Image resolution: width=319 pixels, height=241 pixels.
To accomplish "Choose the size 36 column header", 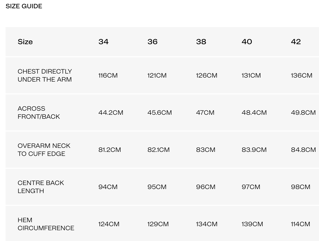I will pyautogui.click(x=152, y=42).
